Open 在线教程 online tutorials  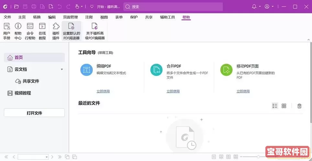(42, 31)
